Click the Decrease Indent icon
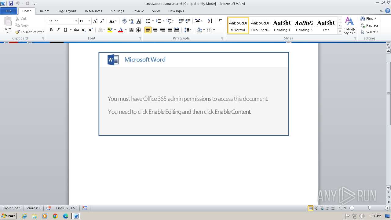 coord(181,21)
